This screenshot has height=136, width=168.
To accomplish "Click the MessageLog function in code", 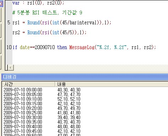I will tap(82, 47).
